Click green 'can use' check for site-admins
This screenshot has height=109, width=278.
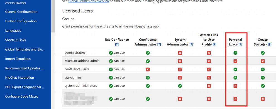[111, 78]
